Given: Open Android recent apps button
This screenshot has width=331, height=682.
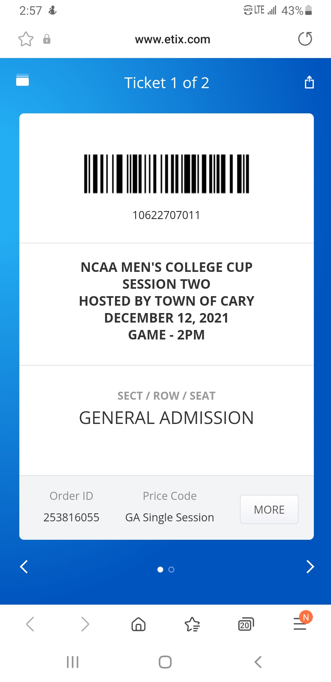Looking at the screenshot, I should [x=73, y=662].
